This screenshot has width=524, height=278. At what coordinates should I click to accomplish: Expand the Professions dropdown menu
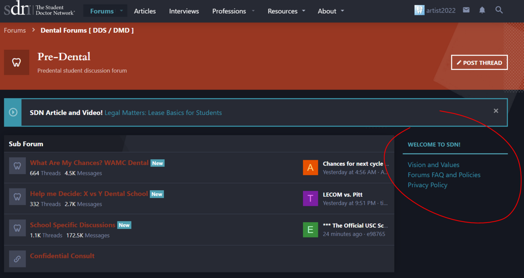click(x=254, y=11)
